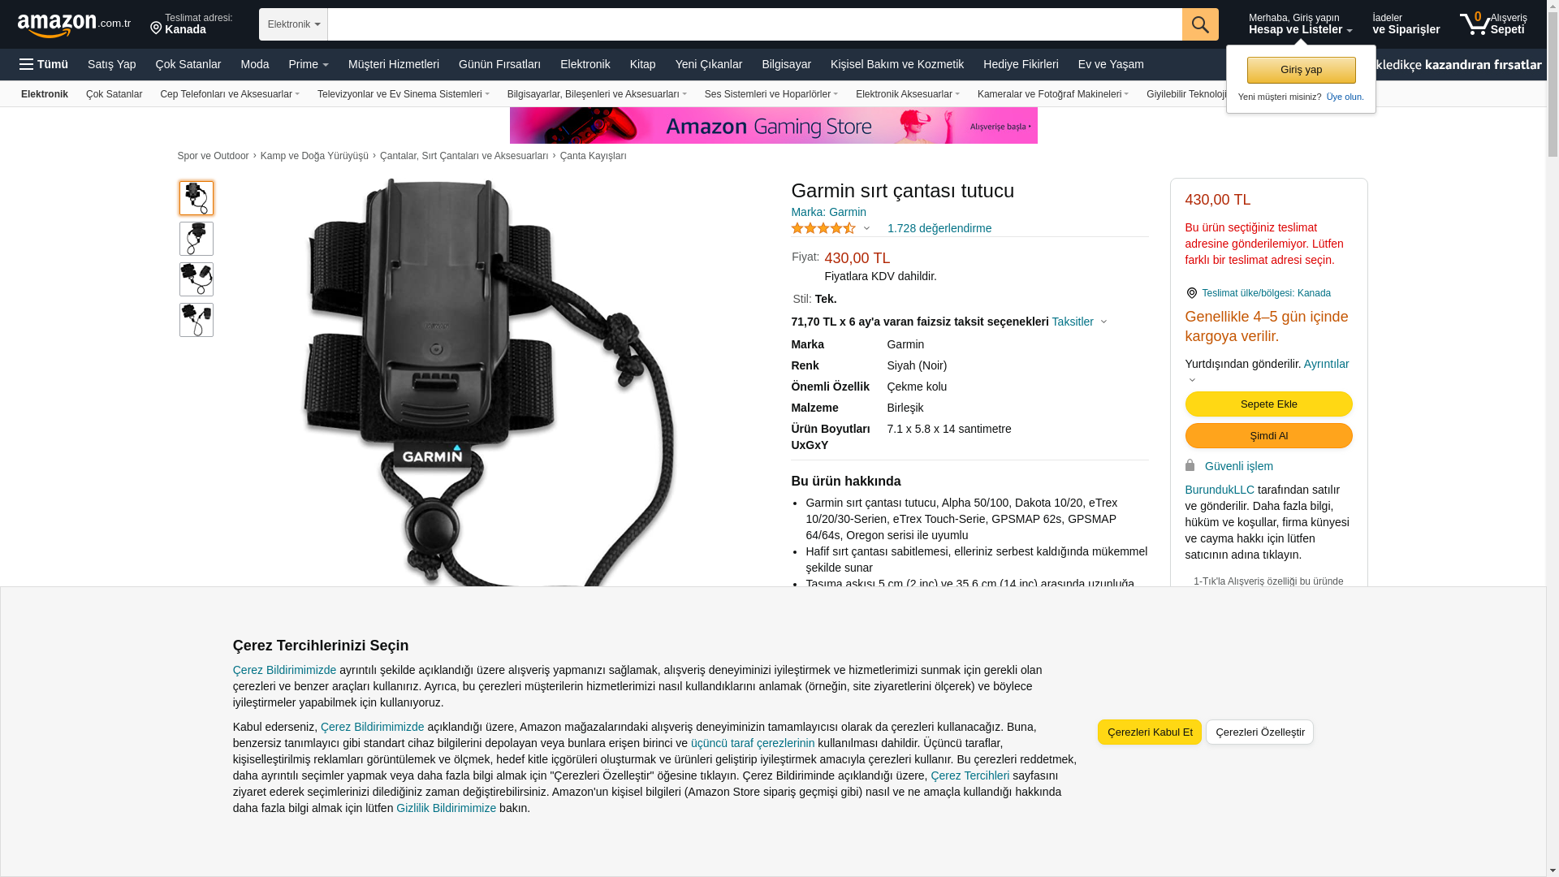Screen dimensions: 1559x877
Task: Select the first product thumbnail
Action: [196, 198]
